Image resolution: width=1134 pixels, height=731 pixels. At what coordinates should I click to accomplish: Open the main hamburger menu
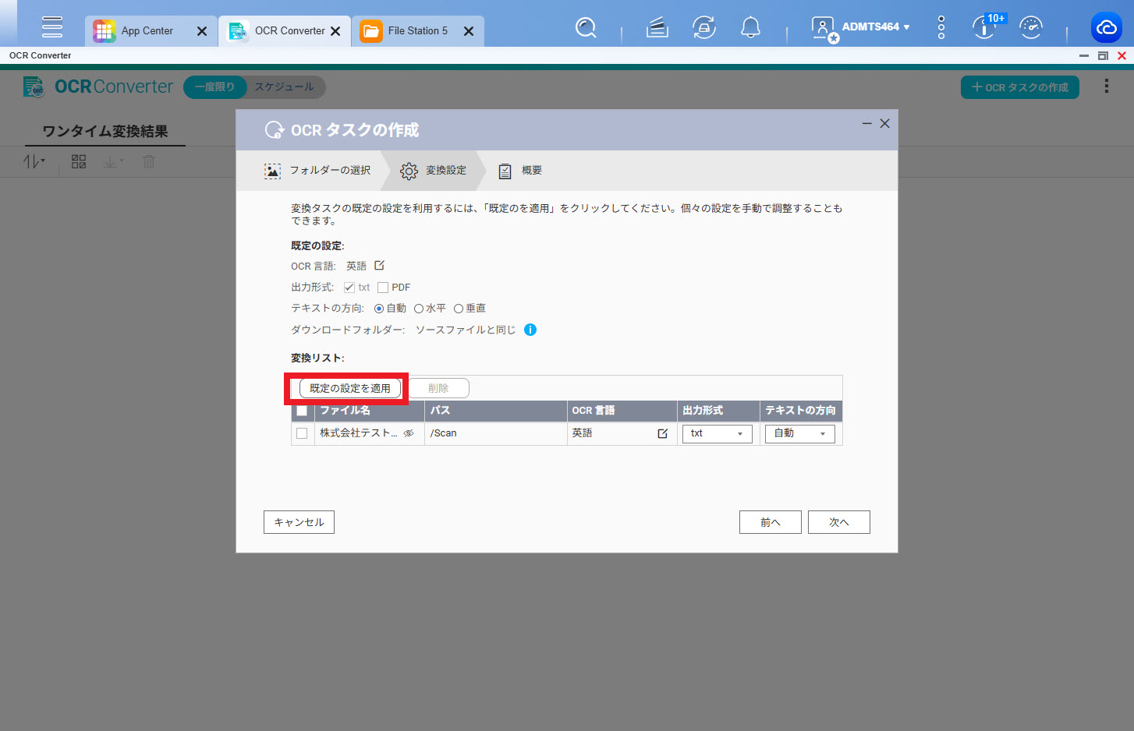pos(52,26)
